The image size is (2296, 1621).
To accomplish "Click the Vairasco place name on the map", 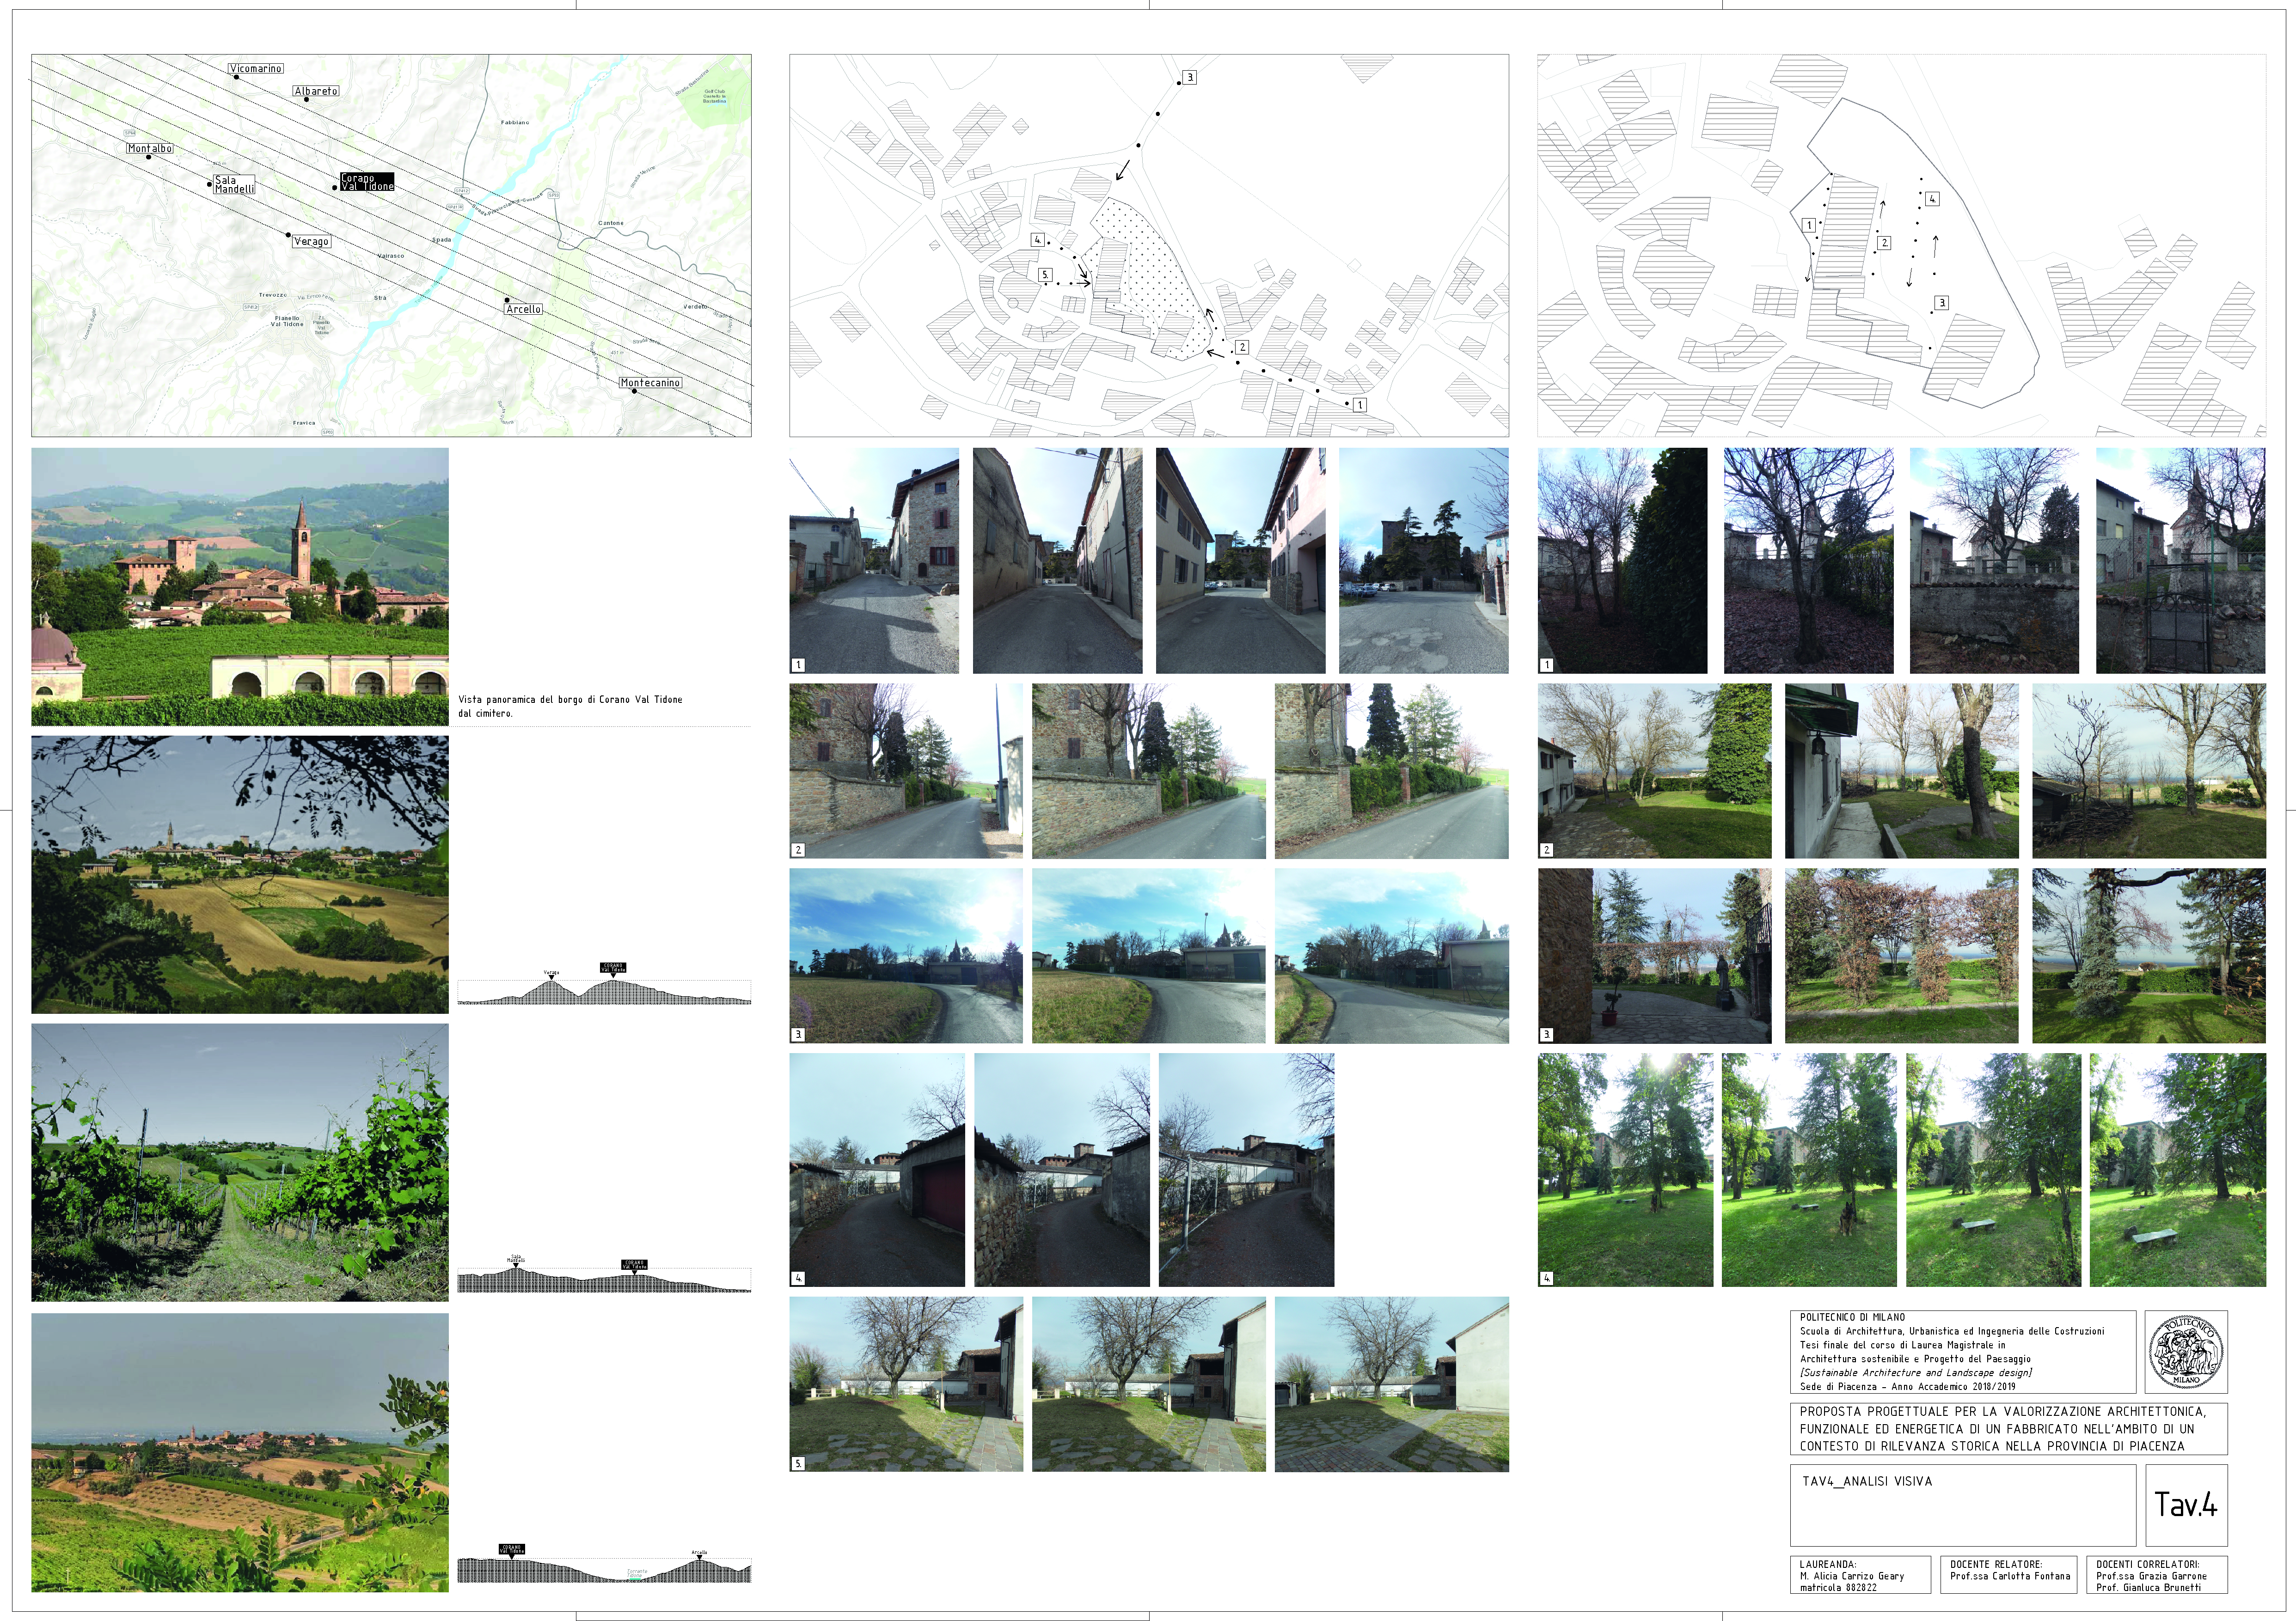I will pyautogui.click(x=391, y=256).
